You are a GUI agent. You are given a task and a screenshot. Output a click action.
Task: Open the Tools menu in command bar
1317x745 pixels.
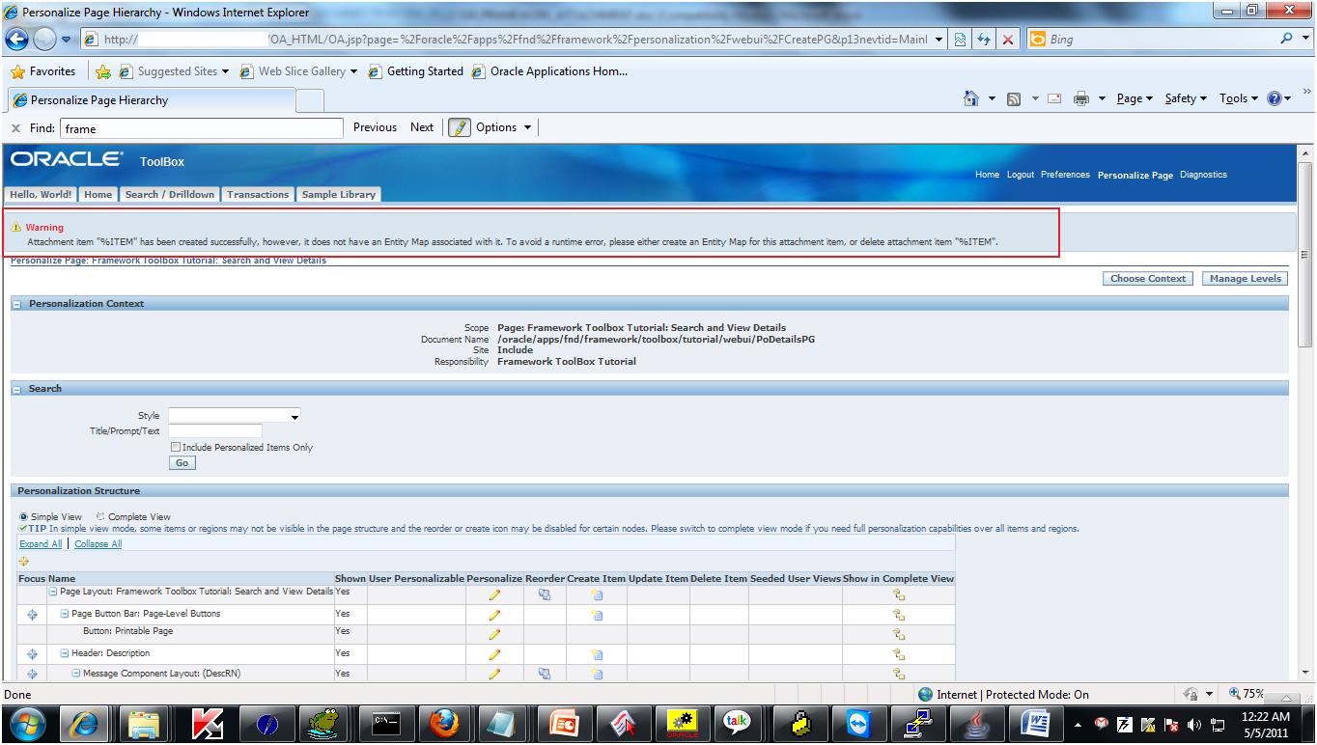1239,98
